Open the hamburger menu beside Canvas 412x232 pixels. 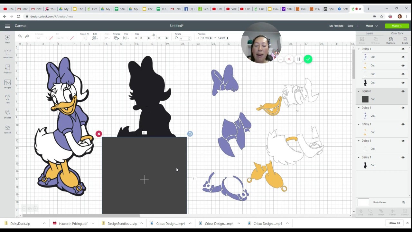click(7, 26)
